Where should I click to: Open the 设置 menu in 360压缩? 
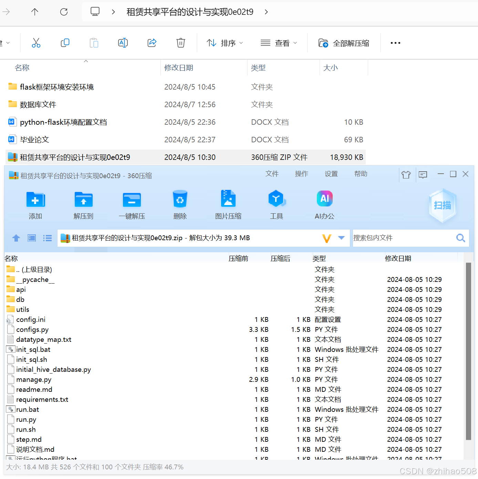coord(331,174)
